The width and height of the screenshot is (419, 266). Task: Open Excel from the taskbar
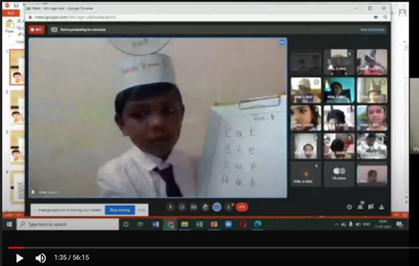point(199,224)
